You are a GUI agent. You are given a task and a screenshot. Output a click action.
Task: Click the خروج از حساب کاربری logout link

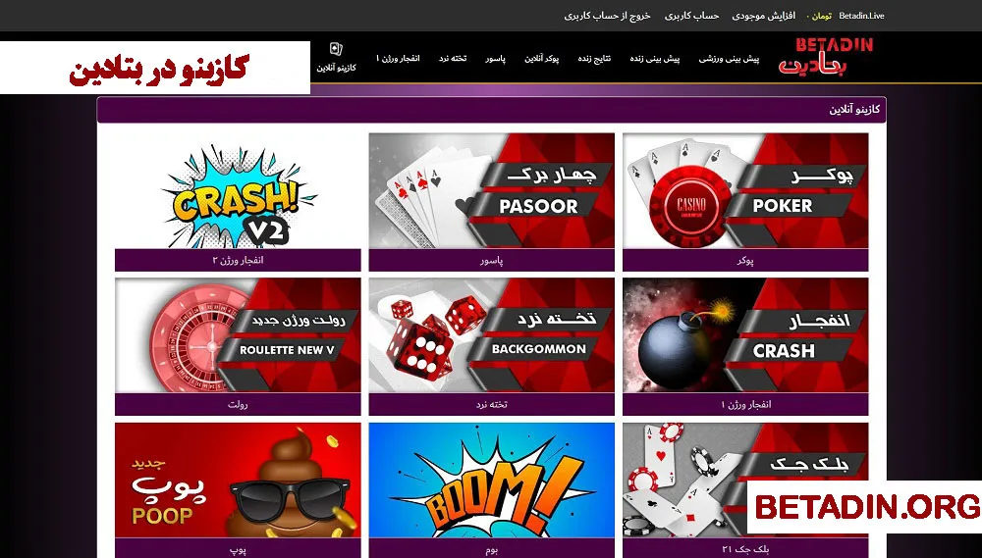[607, 16]
